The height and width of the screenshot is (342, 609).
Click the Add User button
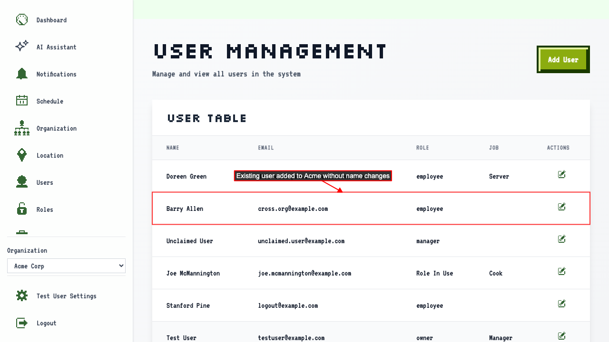point(563,59)
